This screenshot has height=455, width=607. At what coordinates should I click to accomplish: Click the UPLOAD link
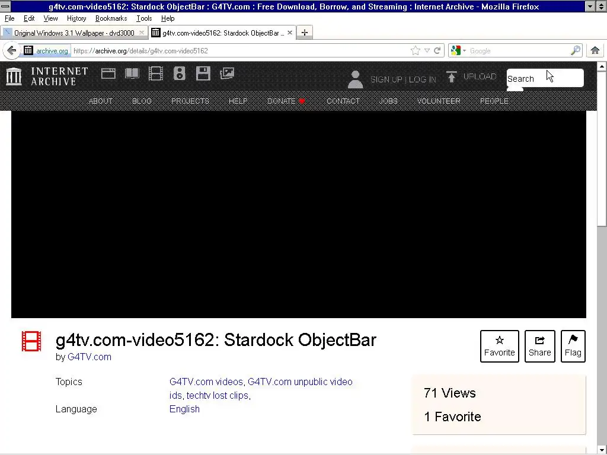tap(480, 76)
